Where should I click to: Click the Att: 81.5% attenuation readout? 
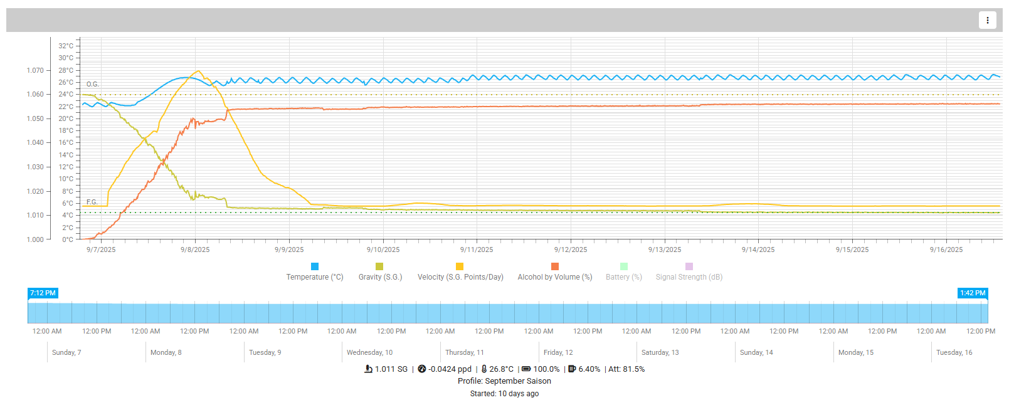click(626, 369)
